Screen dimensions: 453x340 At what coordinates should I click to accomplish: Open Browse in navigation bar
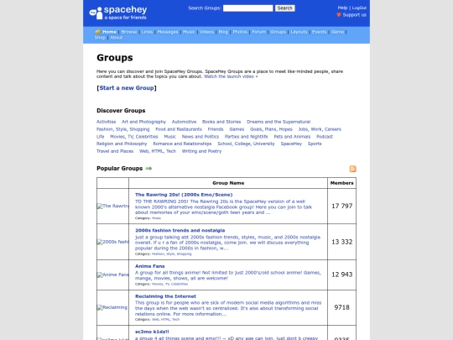pos(129,32)
